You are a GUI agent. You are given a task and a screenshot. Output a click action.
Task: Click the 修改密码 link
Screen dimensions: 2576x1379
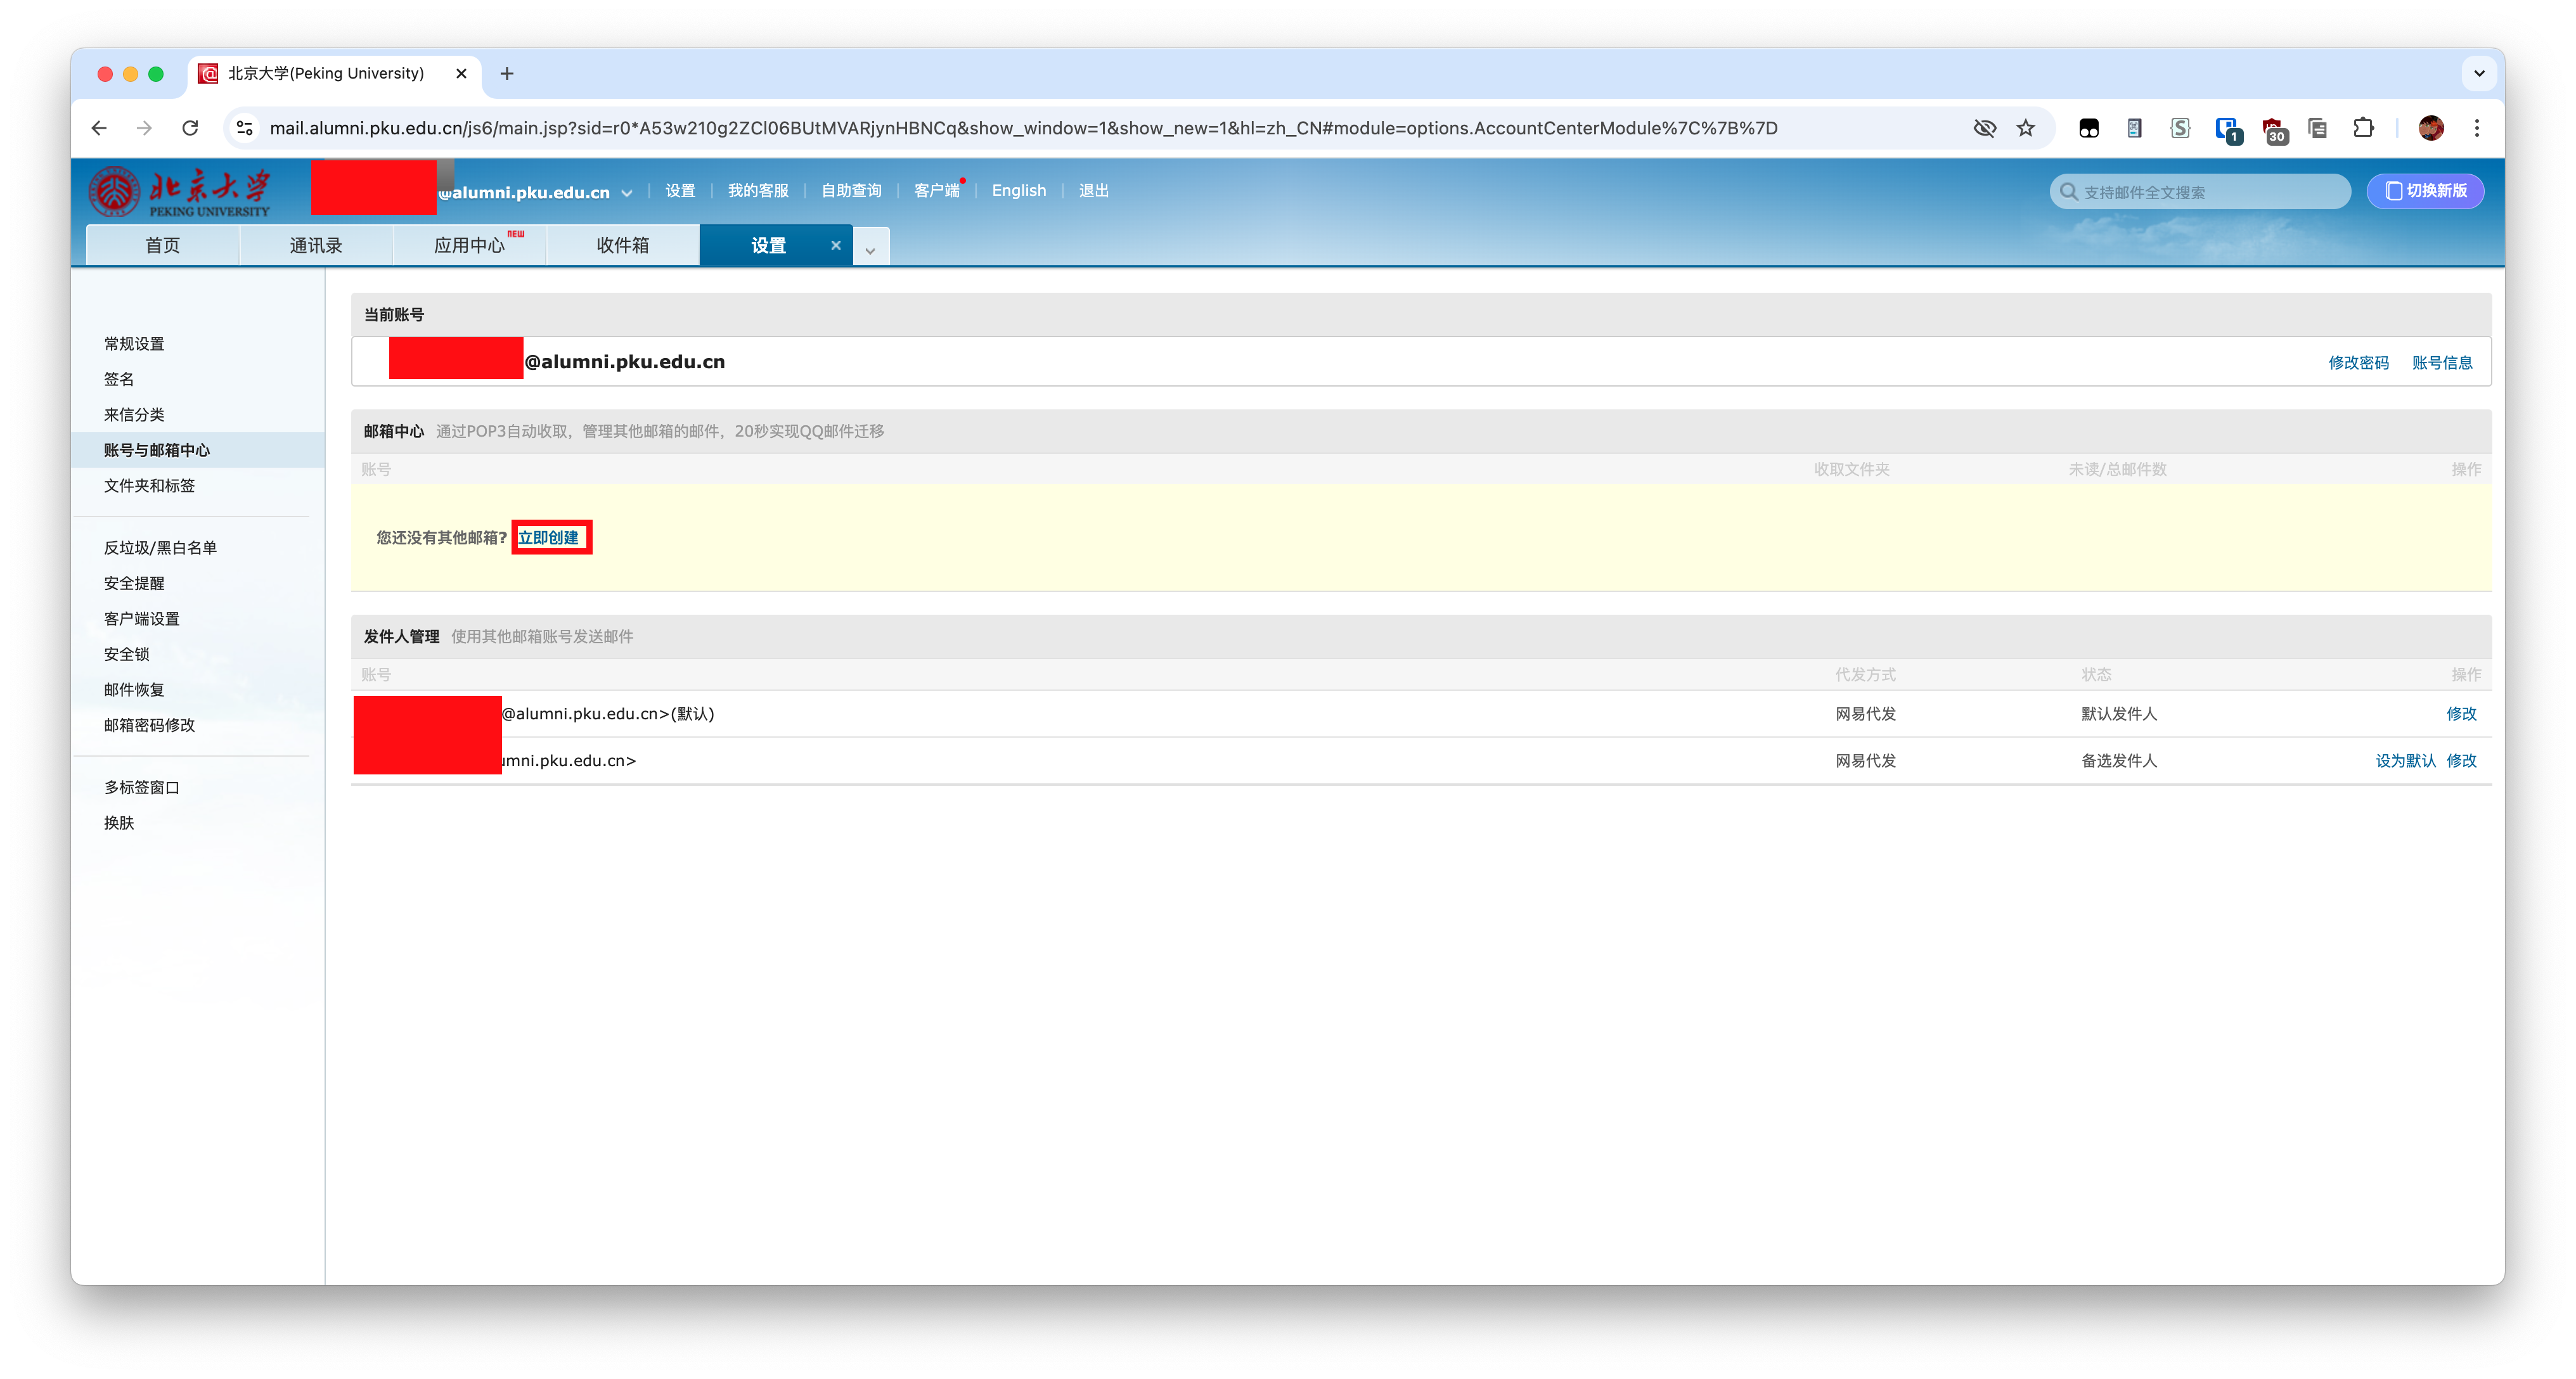pos(2357,362)
